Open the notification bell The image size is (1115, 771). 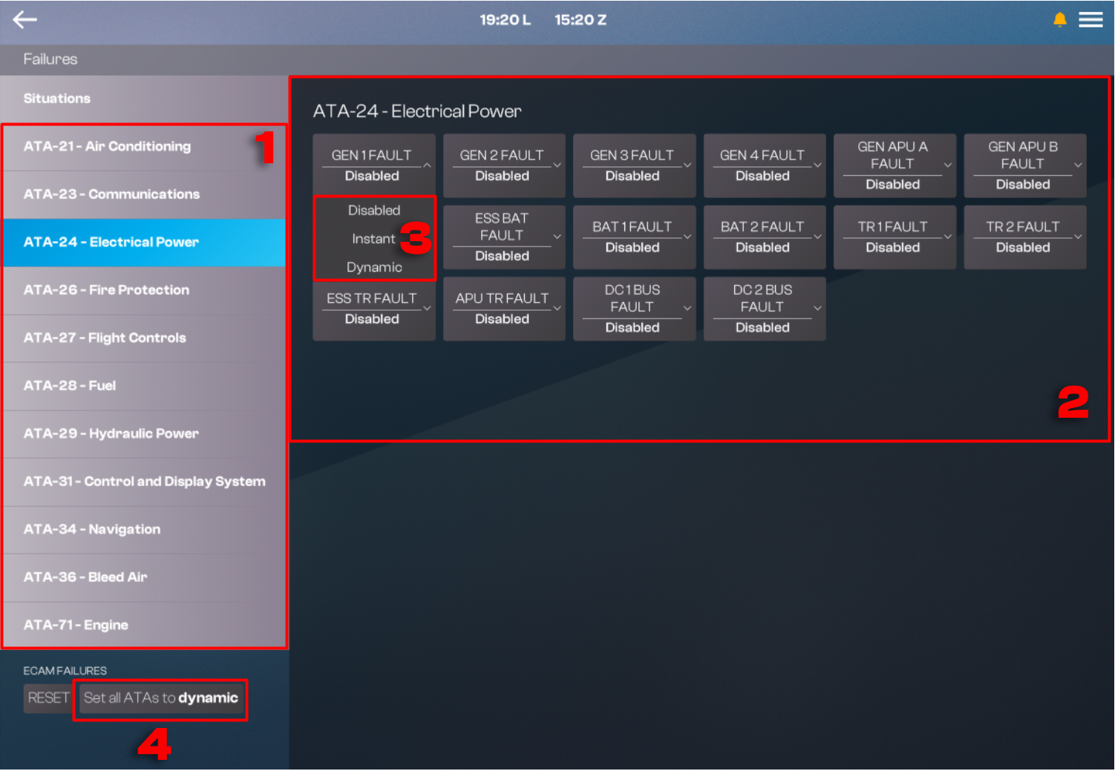coord(1059,20)
